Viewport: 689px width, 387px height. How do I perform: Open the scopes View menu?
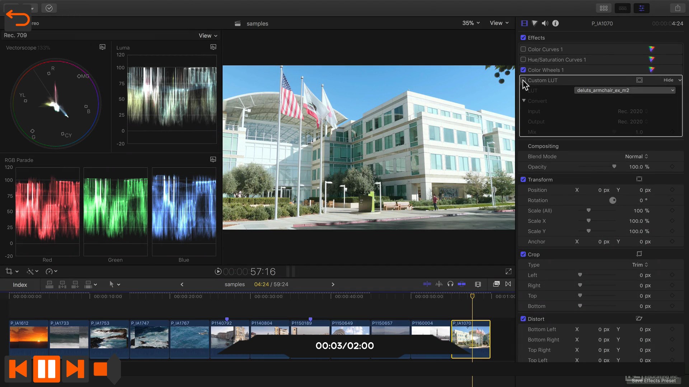[x=208, y=35]
